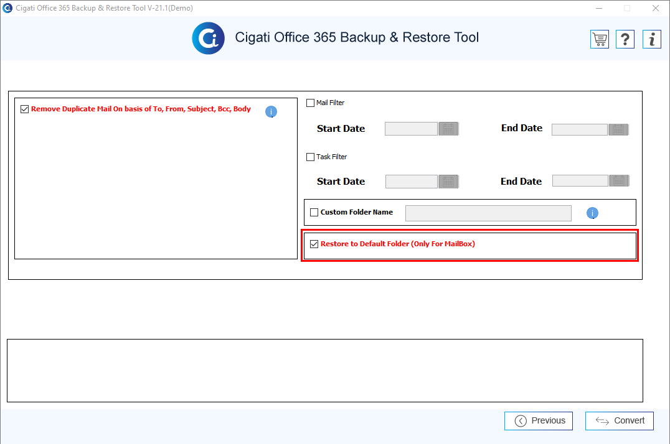
Task: Open the shopping cart purchase icon
Action: coord(600,39)
